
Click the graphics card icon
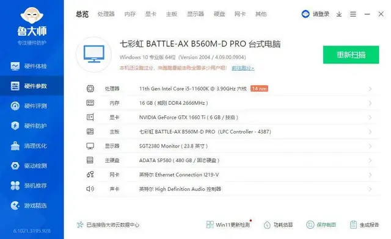point(90,117)
